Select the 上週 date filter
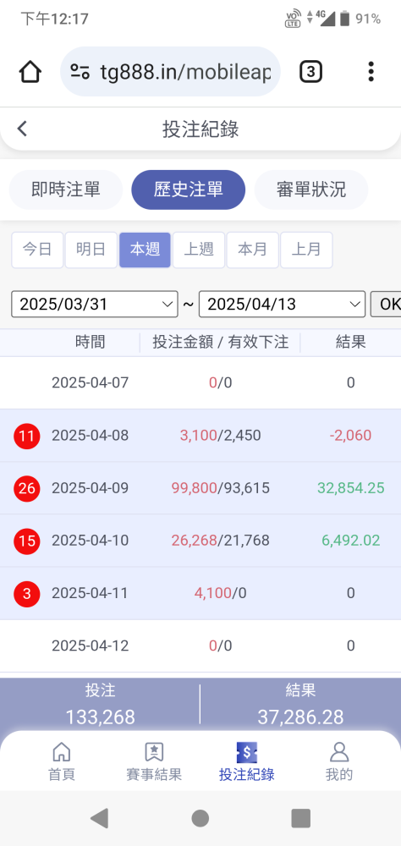This screenshot has height=846, width=401. pos(199,250)
